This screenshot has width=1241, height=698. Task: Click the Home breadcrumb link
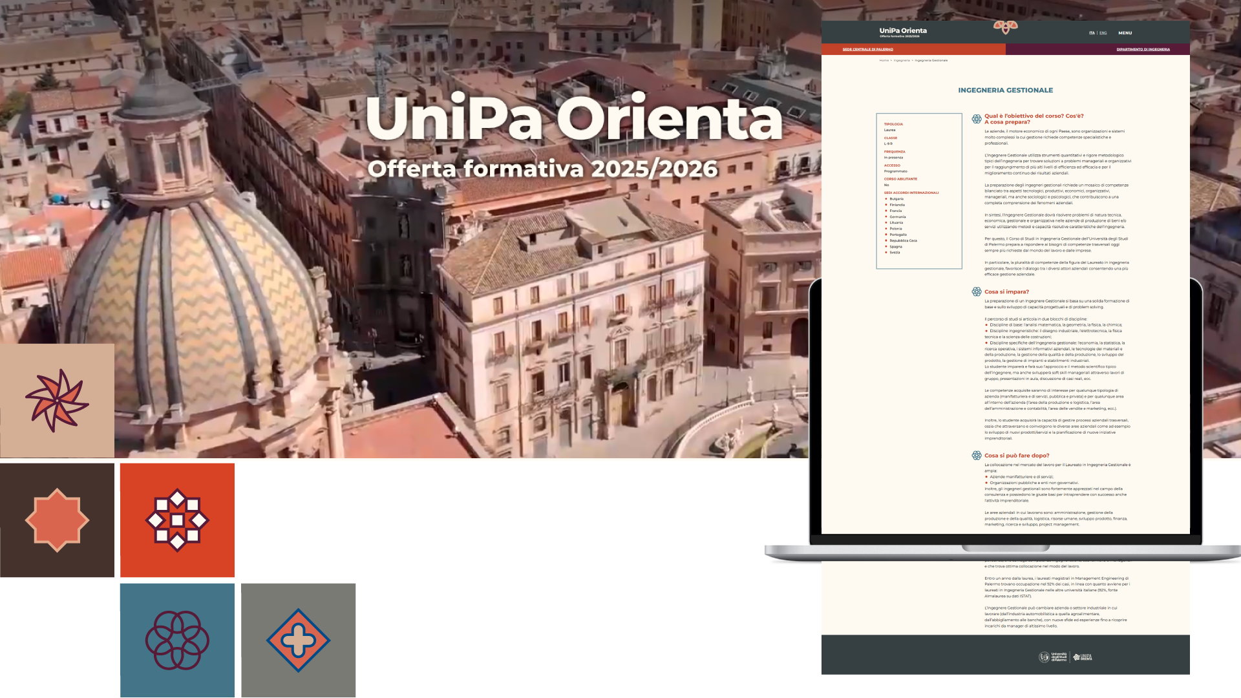coord(884,60)
